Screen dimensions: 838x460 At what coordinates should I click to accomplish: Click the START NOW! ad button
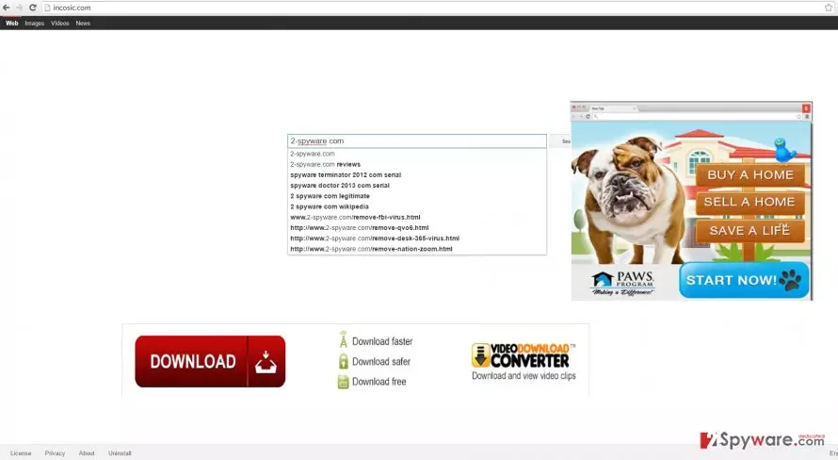[744, 280]
